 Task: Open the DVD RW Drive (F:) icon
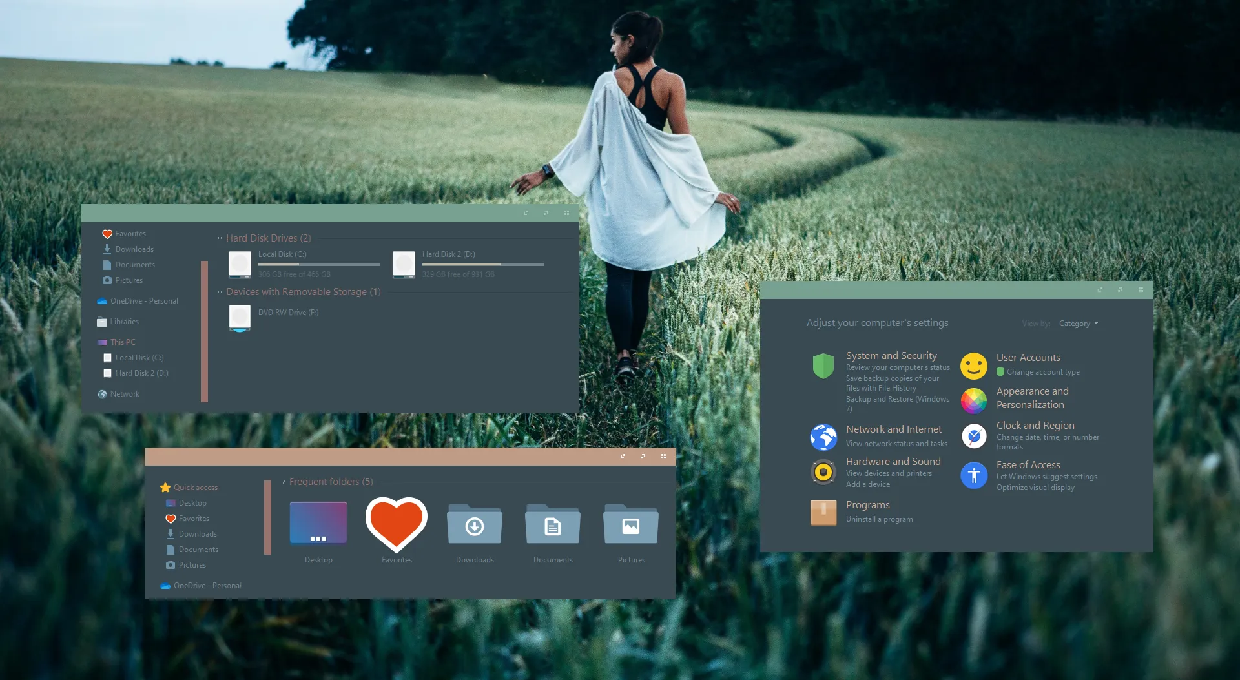(239, 318)
